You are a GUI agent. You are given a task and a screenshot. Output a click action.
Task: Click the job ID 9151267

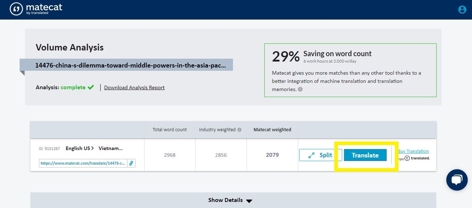(x=49, y=149)
